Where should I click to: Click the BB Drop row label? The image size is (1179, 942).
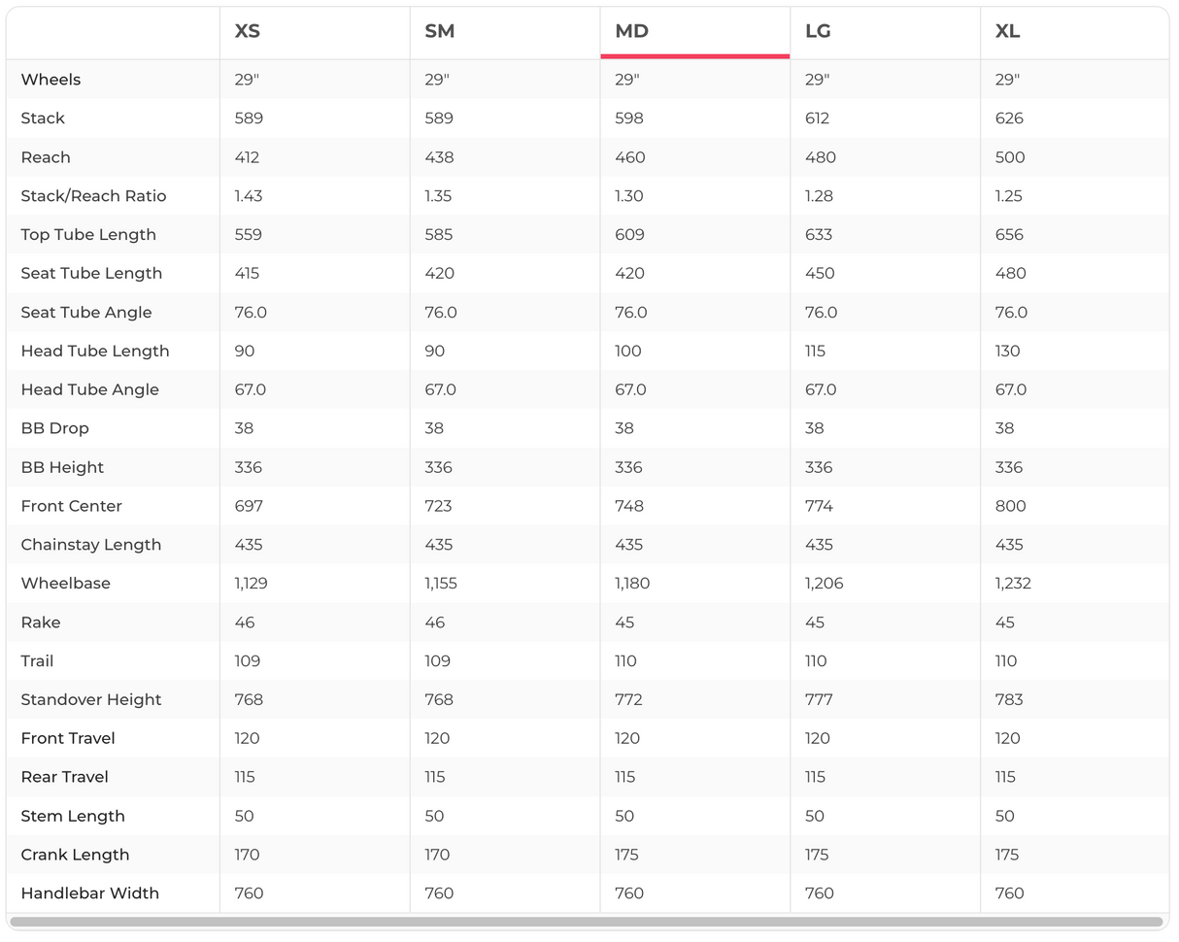click(x=54, y=428)
